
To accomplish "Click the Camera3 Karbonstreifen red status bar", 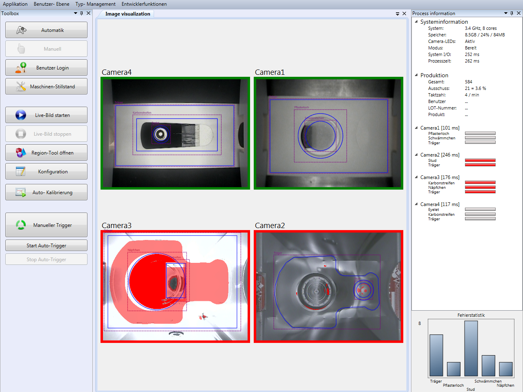I will 480,183.
